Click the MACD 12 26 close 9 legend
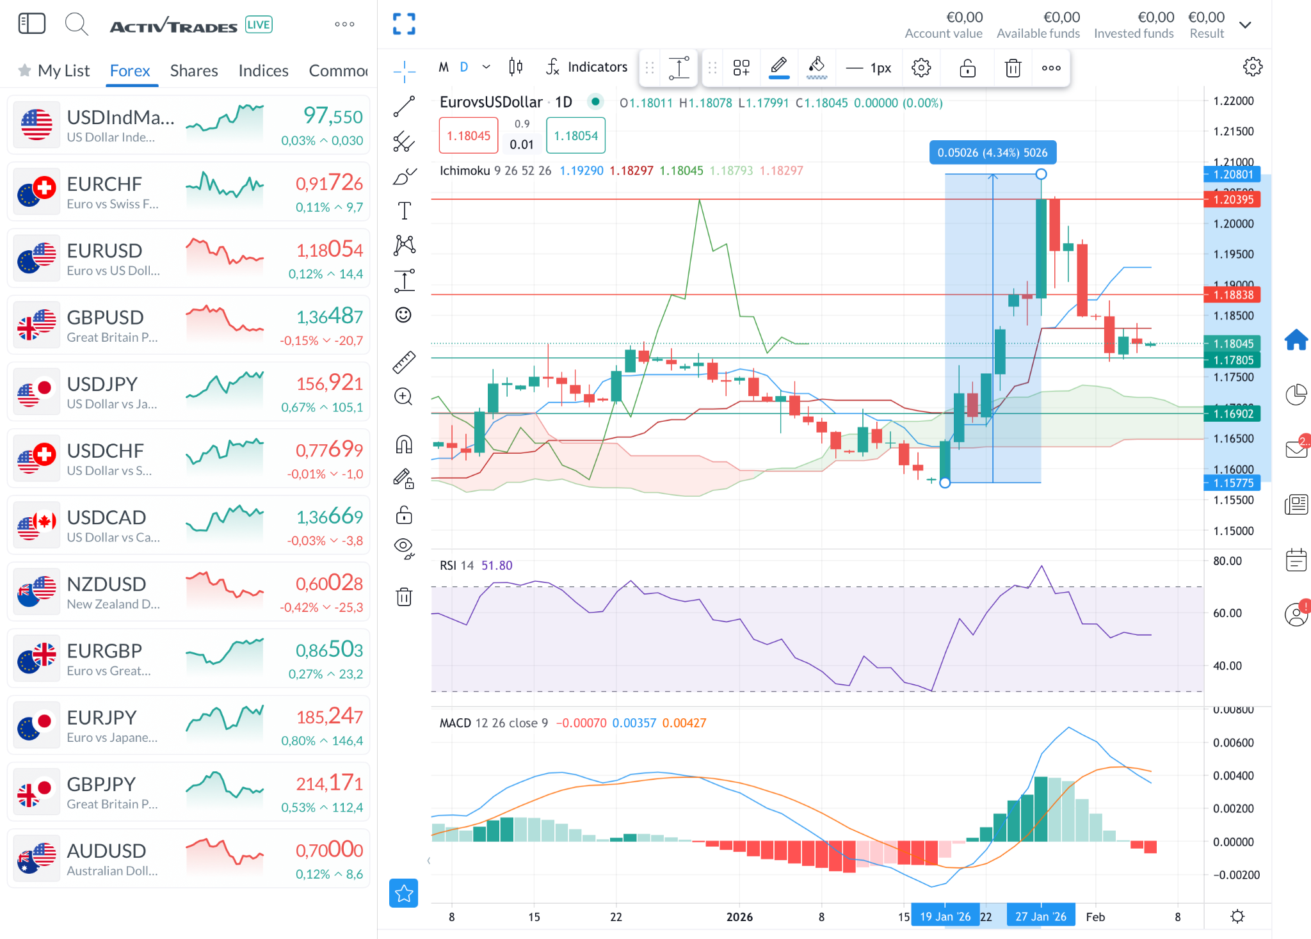The image size is (1311, 939). pyautogui.click(x=494, y=723)
